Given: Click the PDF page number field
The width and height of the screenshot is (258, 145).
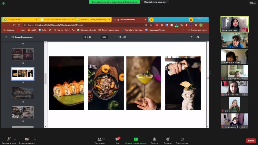Looking at the screenshot, I should coord(85,37).
